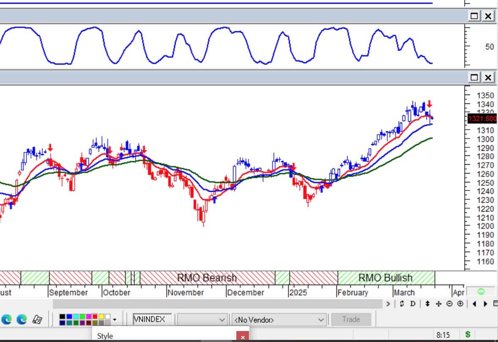Pick the magenta color swatch
498x342 pixels.
pos(88,317)
